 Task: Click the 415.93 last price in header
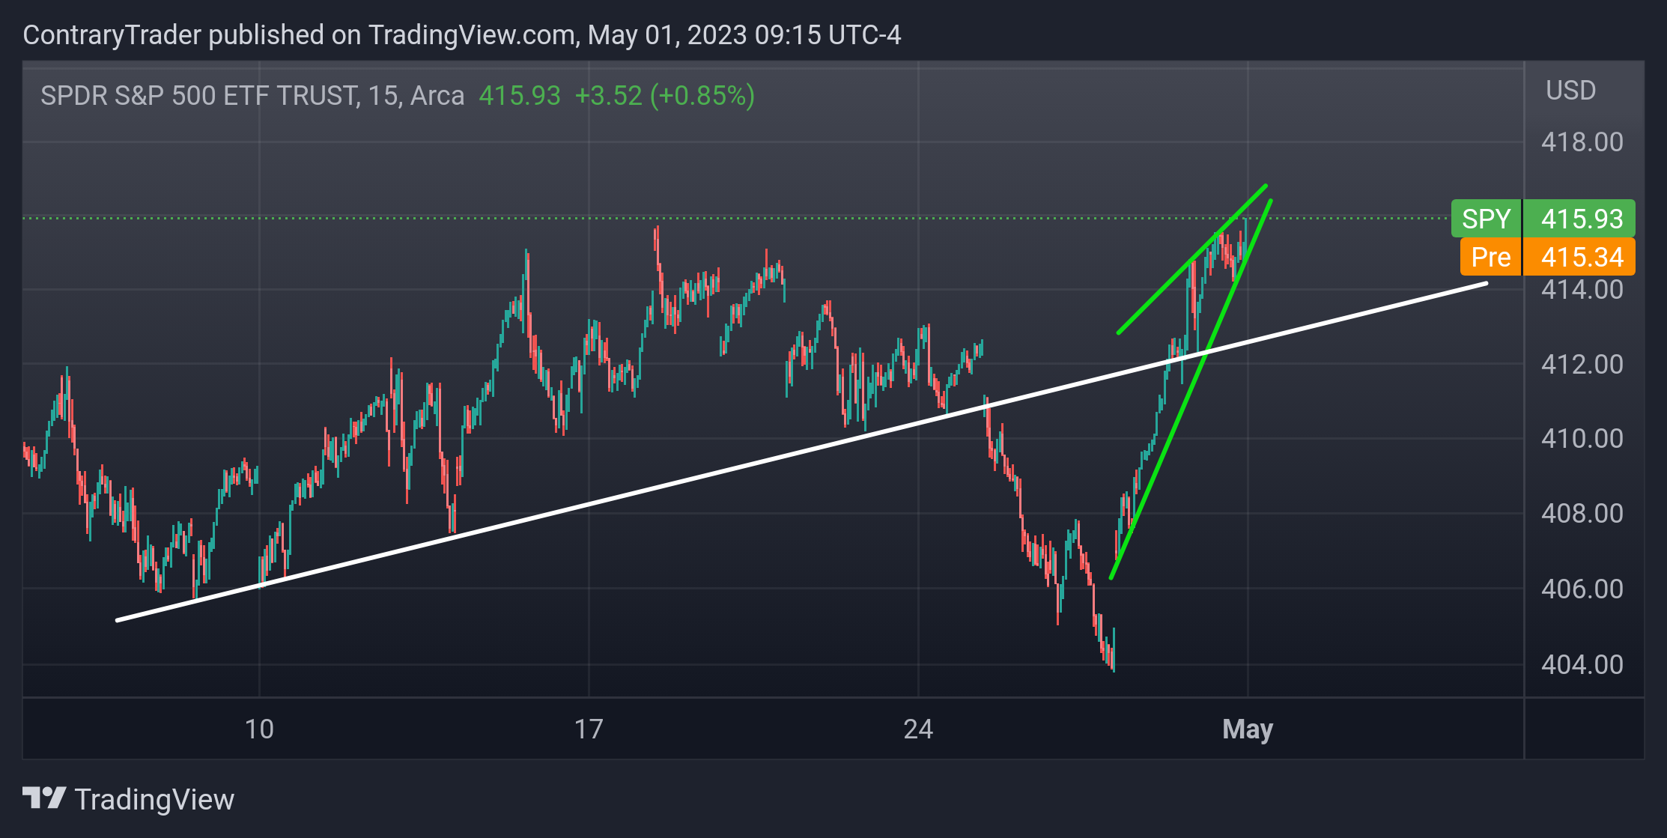point(520,96)
